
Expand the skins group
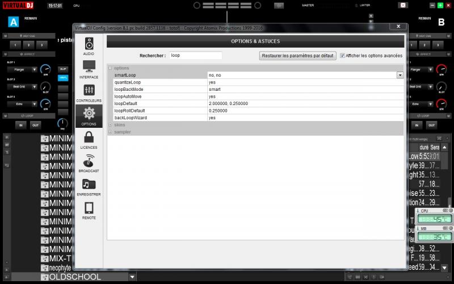(110, 125)
